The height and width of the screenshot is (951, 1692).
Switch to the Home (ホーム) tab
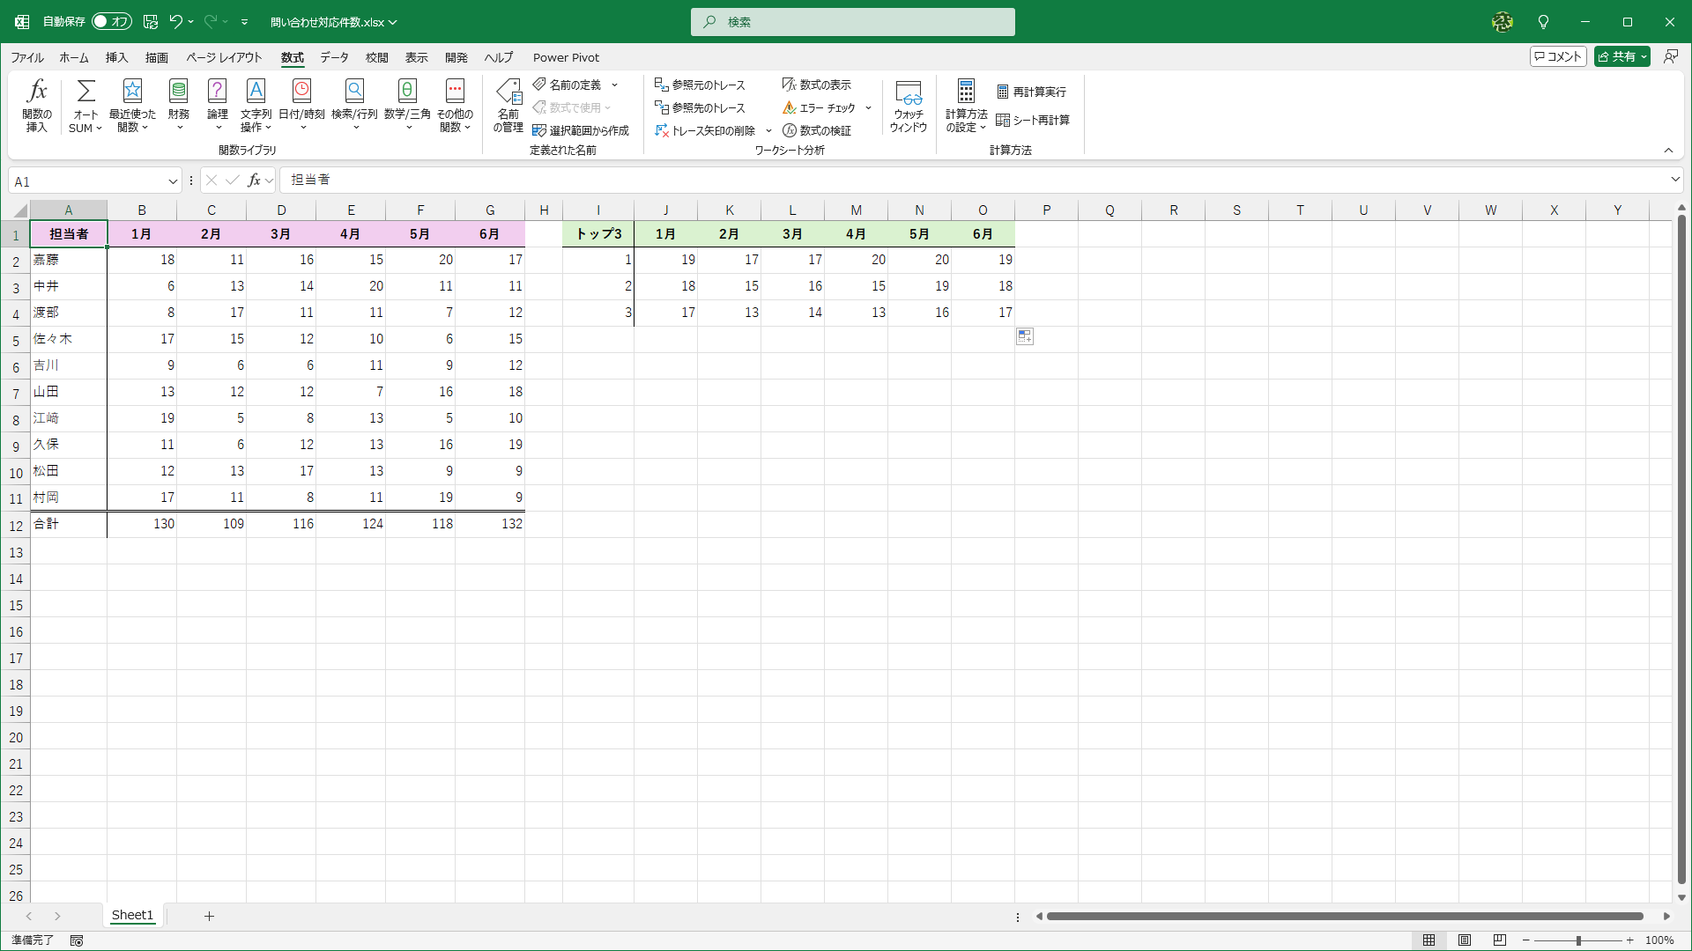tap(74, 57)
